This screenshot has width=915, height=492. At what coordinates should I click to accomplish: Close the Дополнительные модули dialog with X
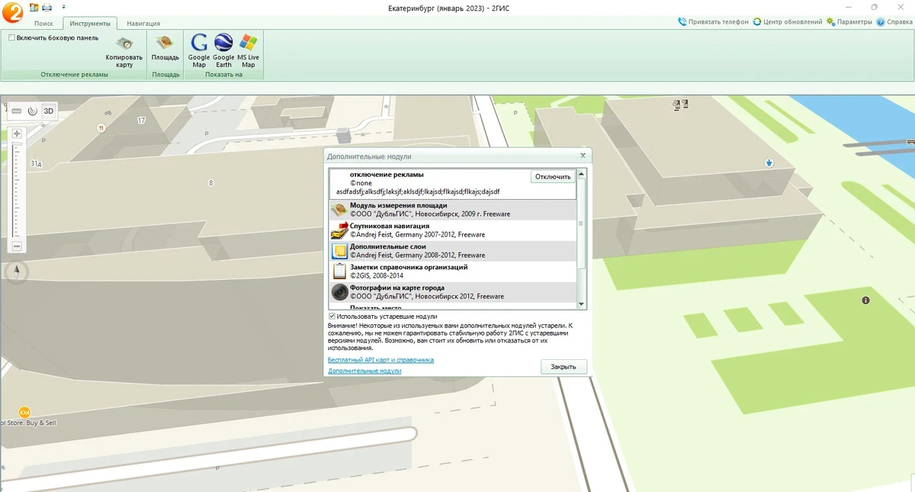point(583,155)
